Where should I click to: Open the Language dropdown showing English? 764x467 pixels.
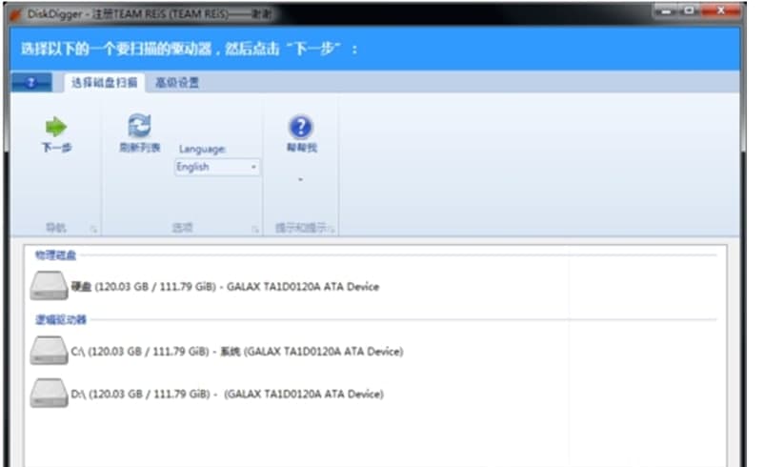pos(217,167)
